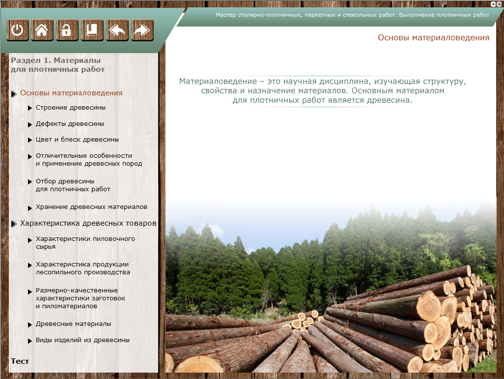Image resolution: width=504 pixels, height=379 pixels.
Task: Open the book glossary icon
Action: 92,30
